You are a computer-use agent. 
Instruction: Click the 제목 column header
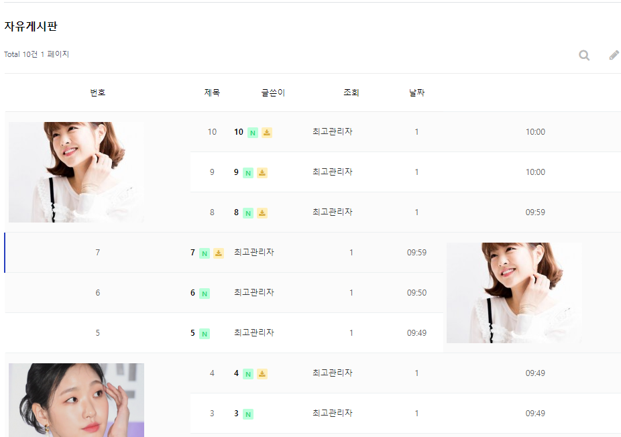coord(212,92)
